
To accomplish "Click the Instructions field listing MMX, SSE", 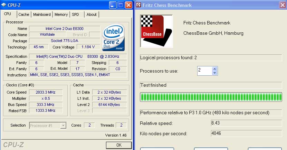I will point(78,75).
